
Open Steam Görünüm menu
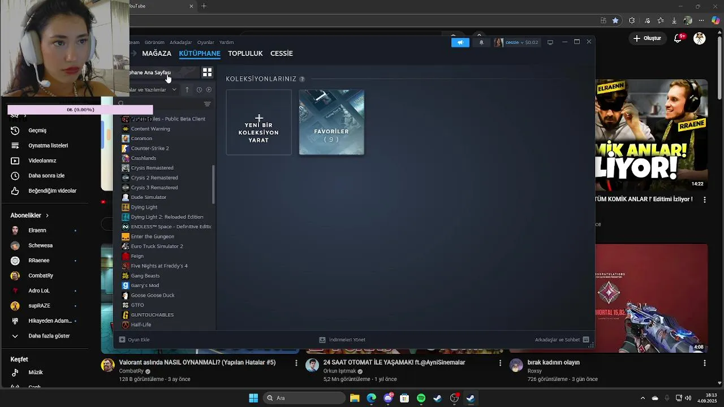click(154, 42)
